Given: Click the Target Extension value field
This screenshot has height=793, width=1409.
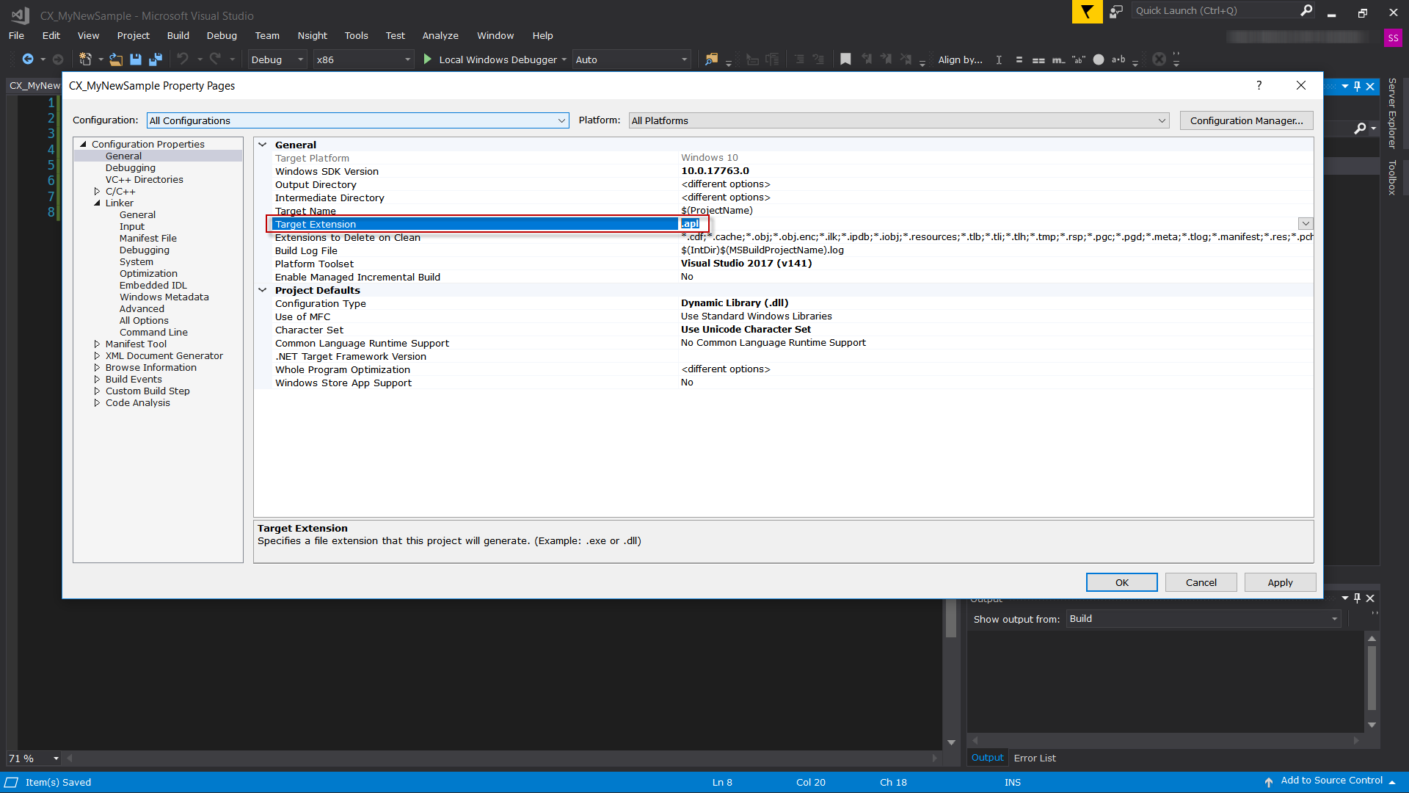Looking at the screenshot, I should click(x=987, y=224).
